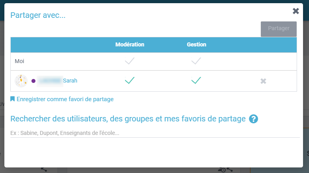
Task: Click the Partager button
Action: tap(279, 29)
